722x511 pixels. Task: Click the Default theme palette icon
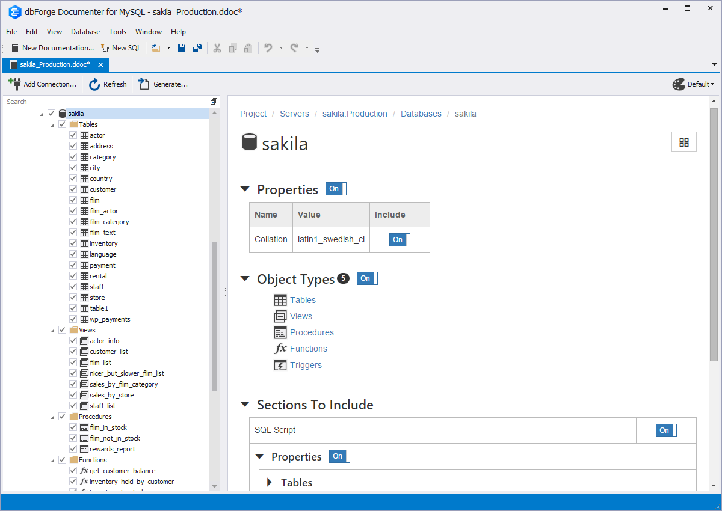(x=679, y=84)
